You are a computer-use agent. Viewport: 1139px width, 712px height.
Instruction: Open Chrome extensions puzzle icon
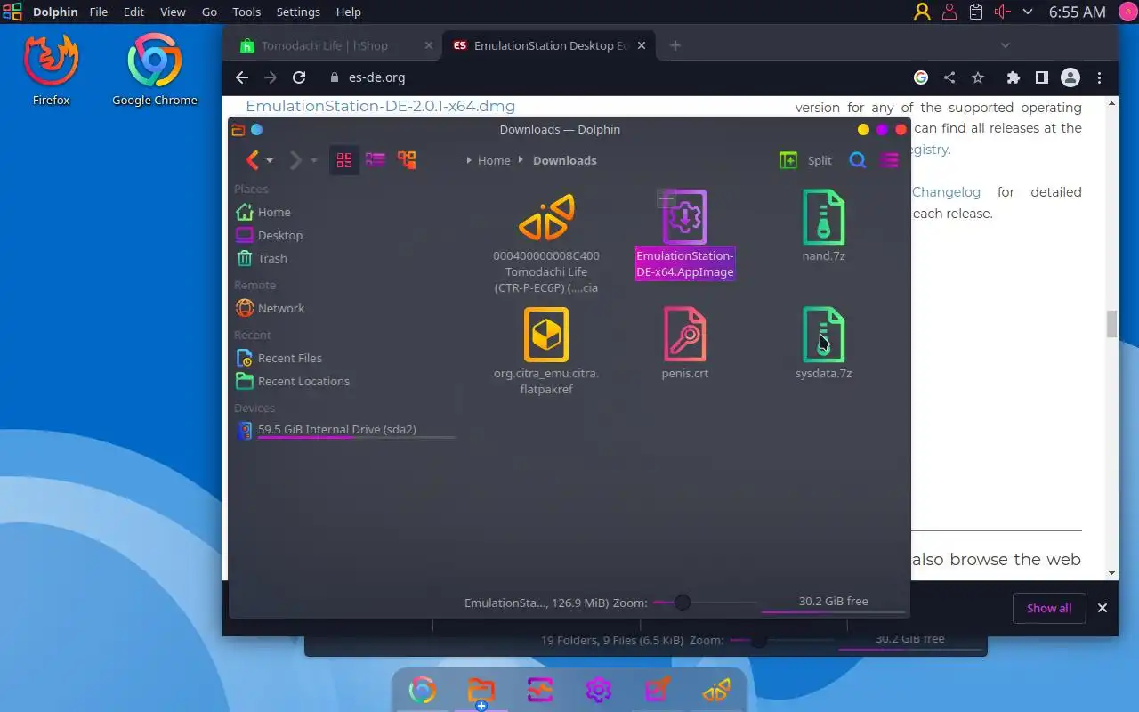tap(1013, 77)
